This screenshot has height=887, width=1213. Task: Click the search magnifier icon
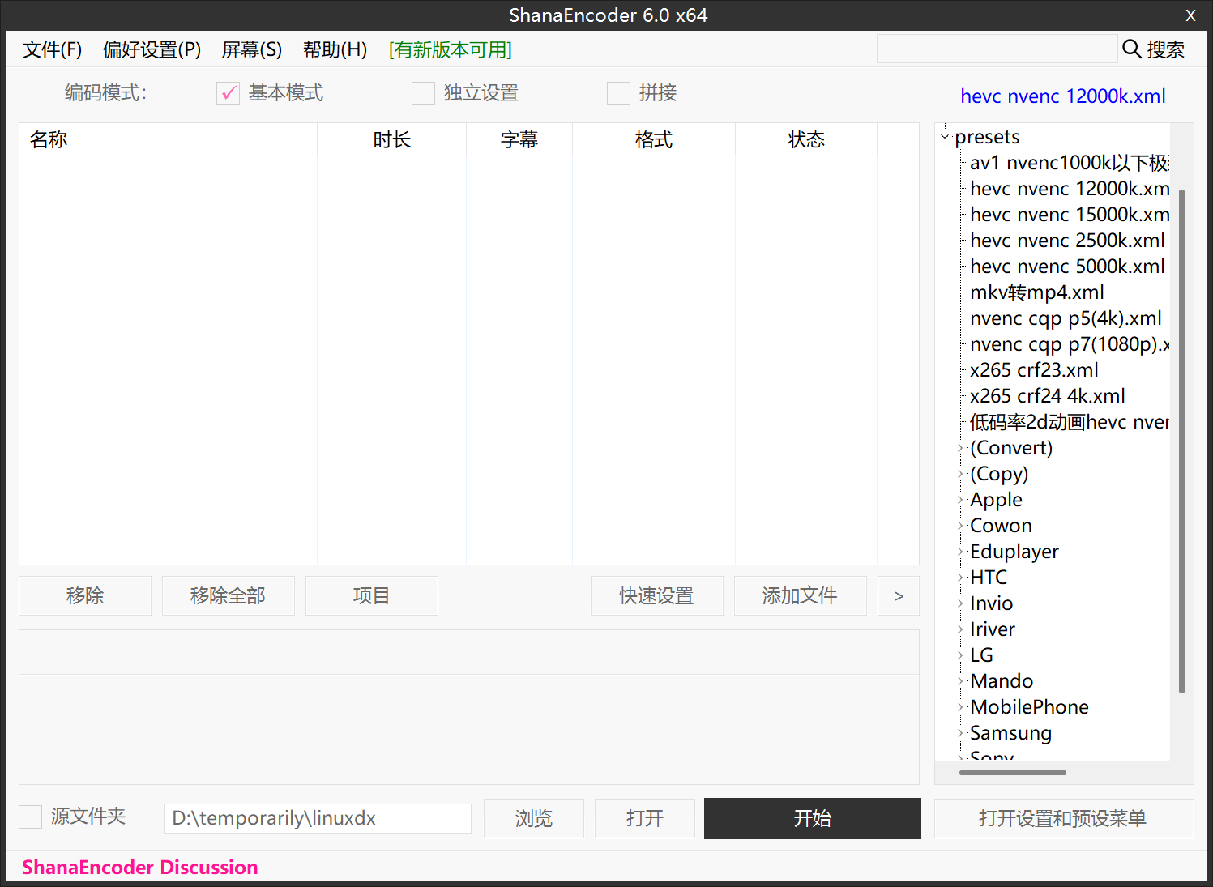pyautogui.click(x=1132, y=49)
